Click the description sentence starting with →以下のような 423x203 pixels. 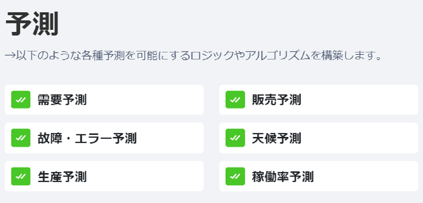coord(193,55)
